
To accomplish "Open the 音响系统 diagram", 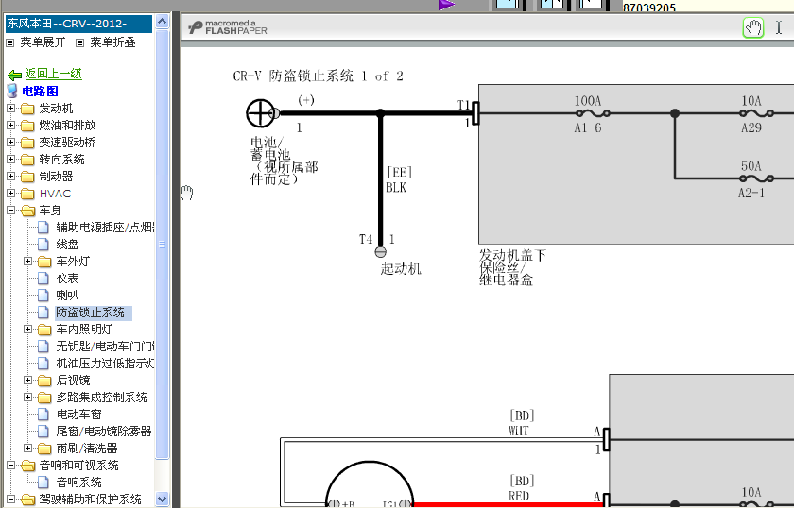I will tap(79, 483).
